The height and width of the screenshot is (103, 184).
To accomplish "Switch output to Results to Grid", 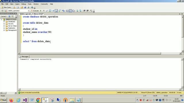I will pos(70,11).
